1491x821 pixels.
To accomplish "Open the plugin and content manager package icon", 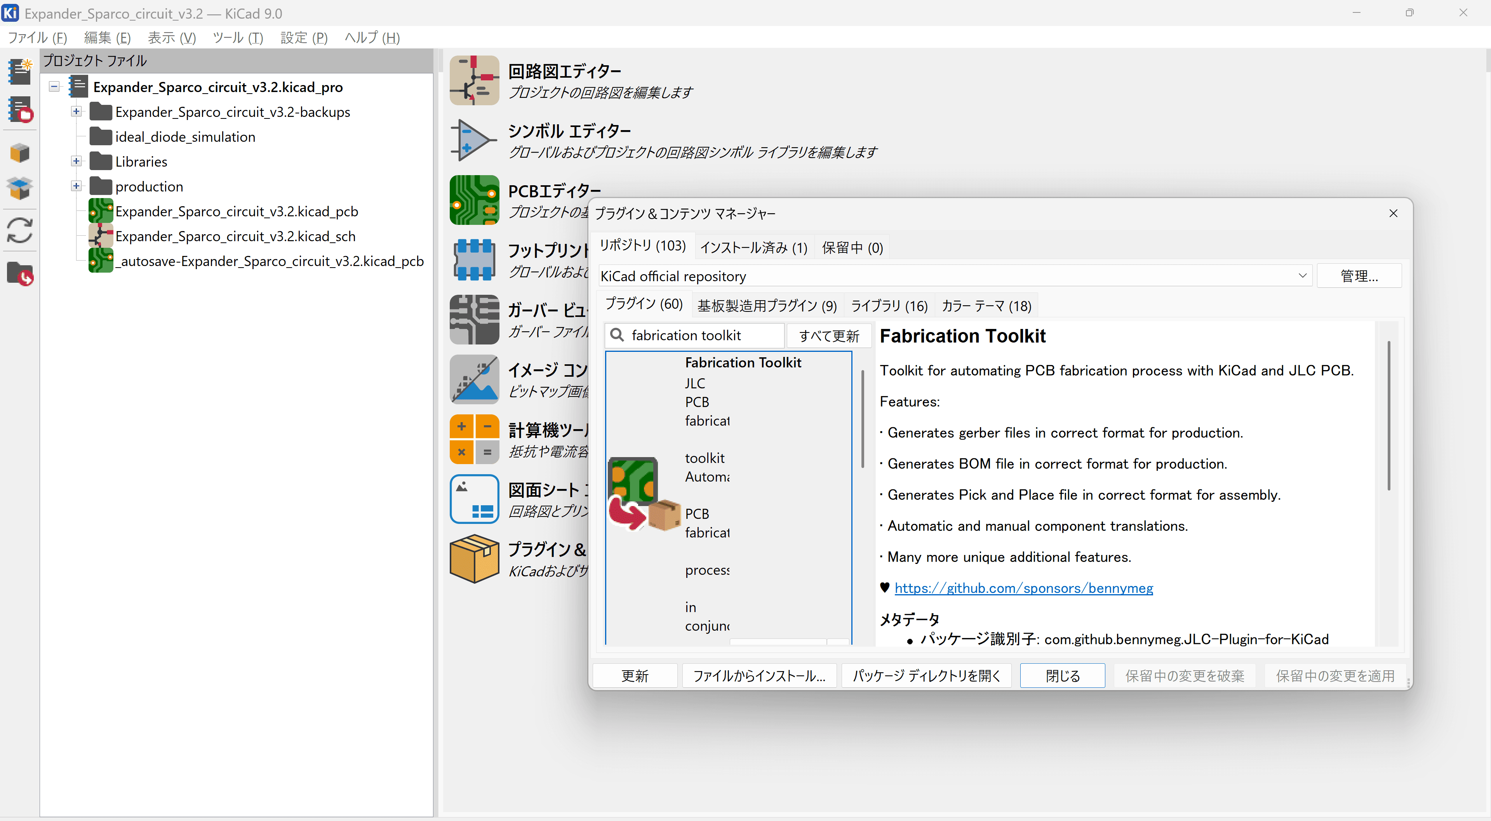I will click(x=474, y=559).
